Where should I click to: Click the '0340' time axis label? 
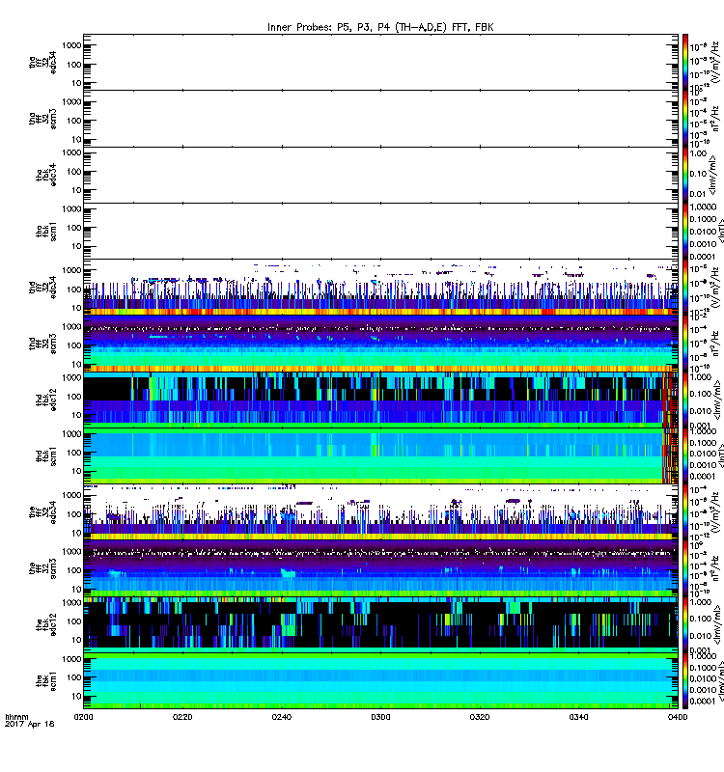coord(578,717)
